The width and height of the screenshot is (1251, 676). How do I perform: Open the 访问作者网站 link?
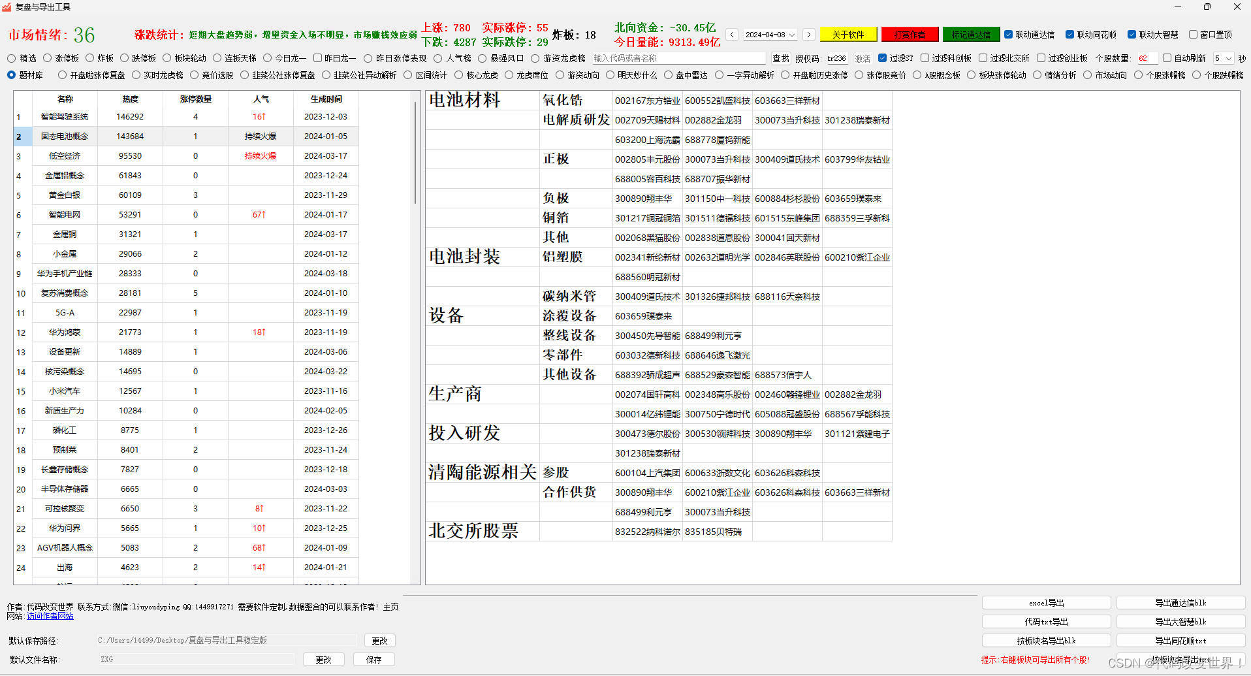pos(50,616)
